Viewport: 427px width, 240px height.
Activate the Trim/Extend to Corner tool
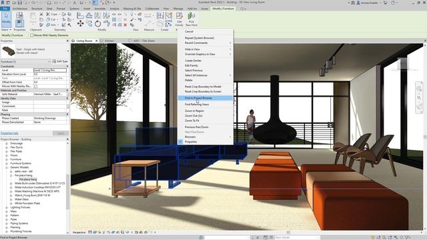(x=106, y=24)
